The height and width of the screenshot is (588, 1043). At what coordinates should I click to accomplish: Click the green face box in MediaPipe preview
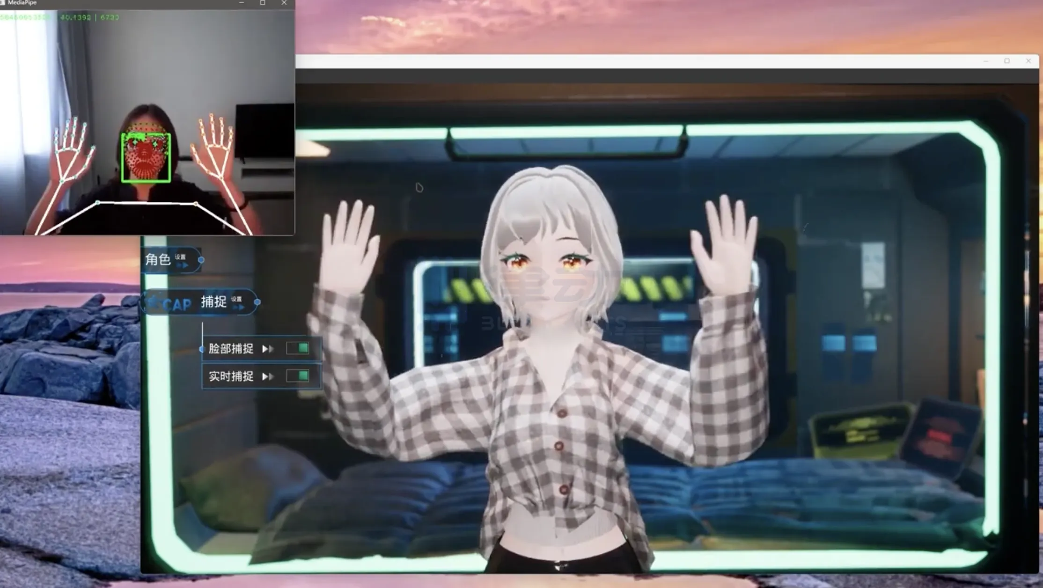[x=146, y=157]
